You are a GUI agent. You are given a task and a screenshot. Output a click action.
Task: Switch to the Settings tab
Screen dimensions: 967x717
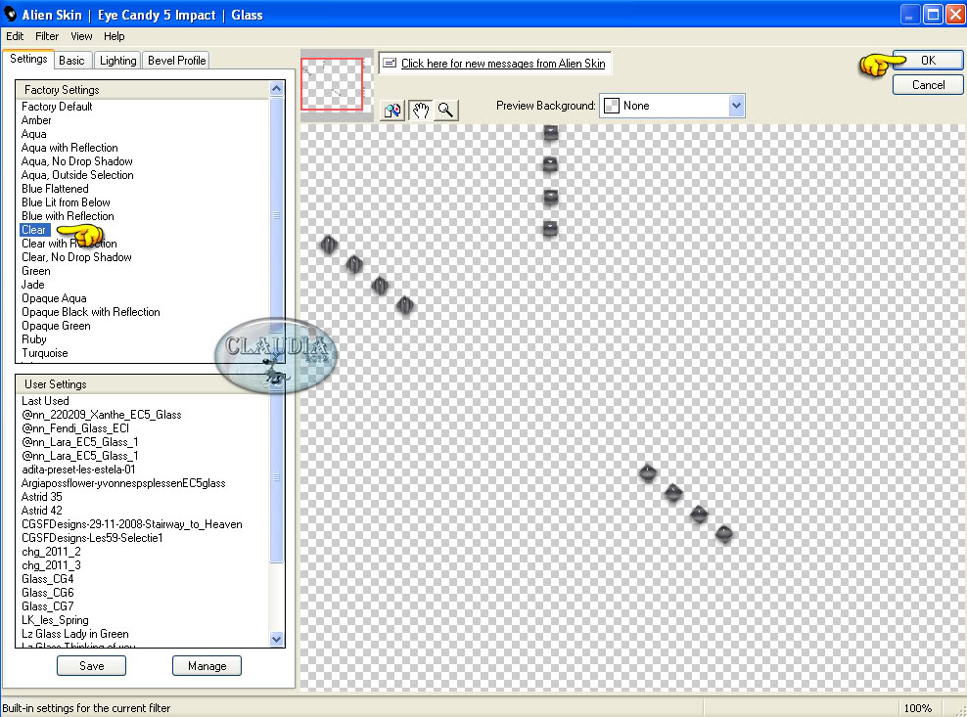[28, 60]
